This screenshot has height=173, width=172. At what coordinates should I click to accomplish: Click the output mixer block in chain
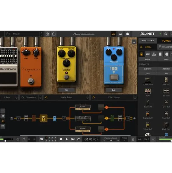[x=128, y=118]
